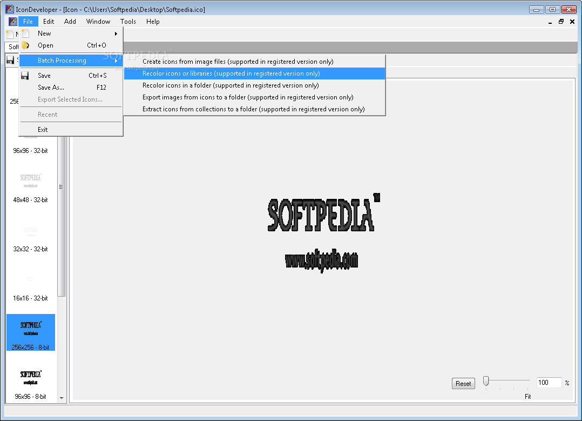Restore the inner document window

click(561, 22)
